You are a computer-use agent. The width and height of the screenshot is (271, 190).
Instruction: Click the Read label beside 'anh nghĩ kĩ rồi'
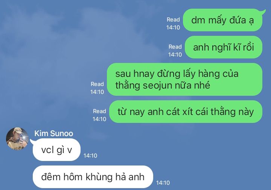click(x=175, y=47)
